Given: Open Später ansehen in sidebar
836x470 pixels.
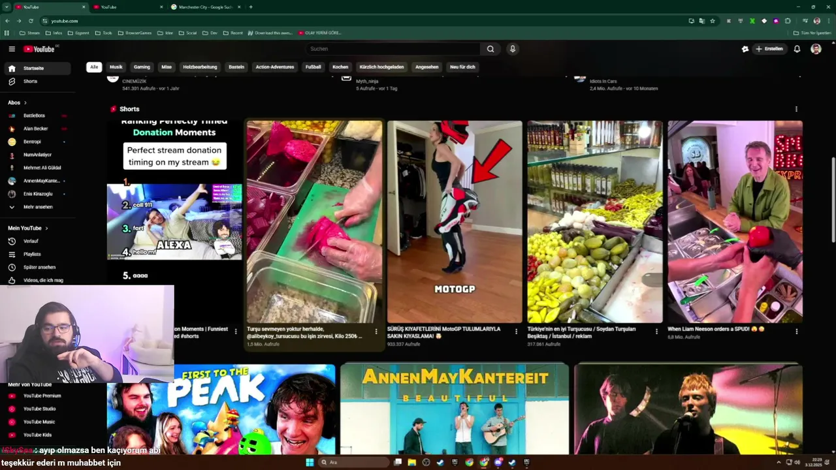Looking at the screenshot, I should (x=38, y=267).
